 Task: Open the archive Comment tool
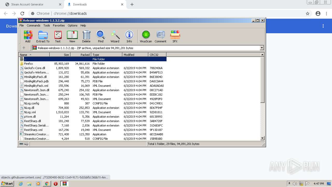click(161, 37)
